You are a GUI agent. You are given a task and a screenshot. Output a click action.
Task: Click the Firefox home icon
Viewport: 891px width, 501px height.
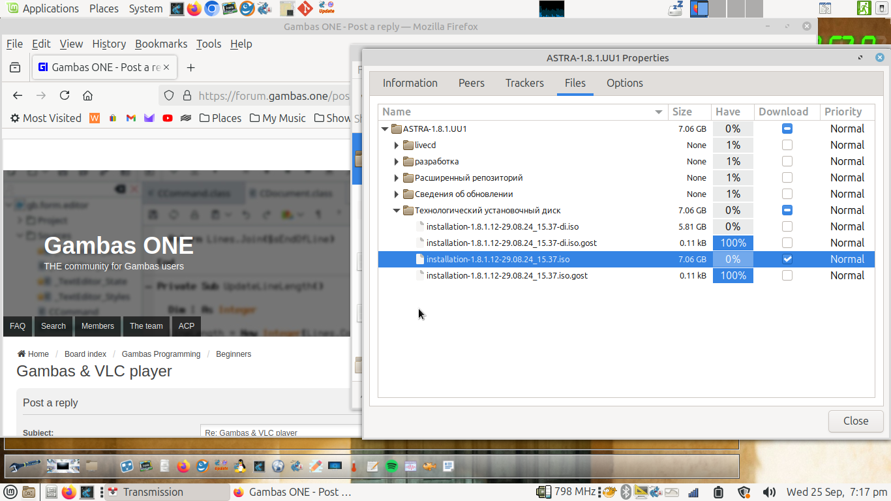coord(87,95)
